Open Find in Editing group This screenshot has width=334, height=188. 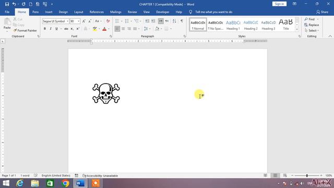pyautogui.click(x=309, y=19)
